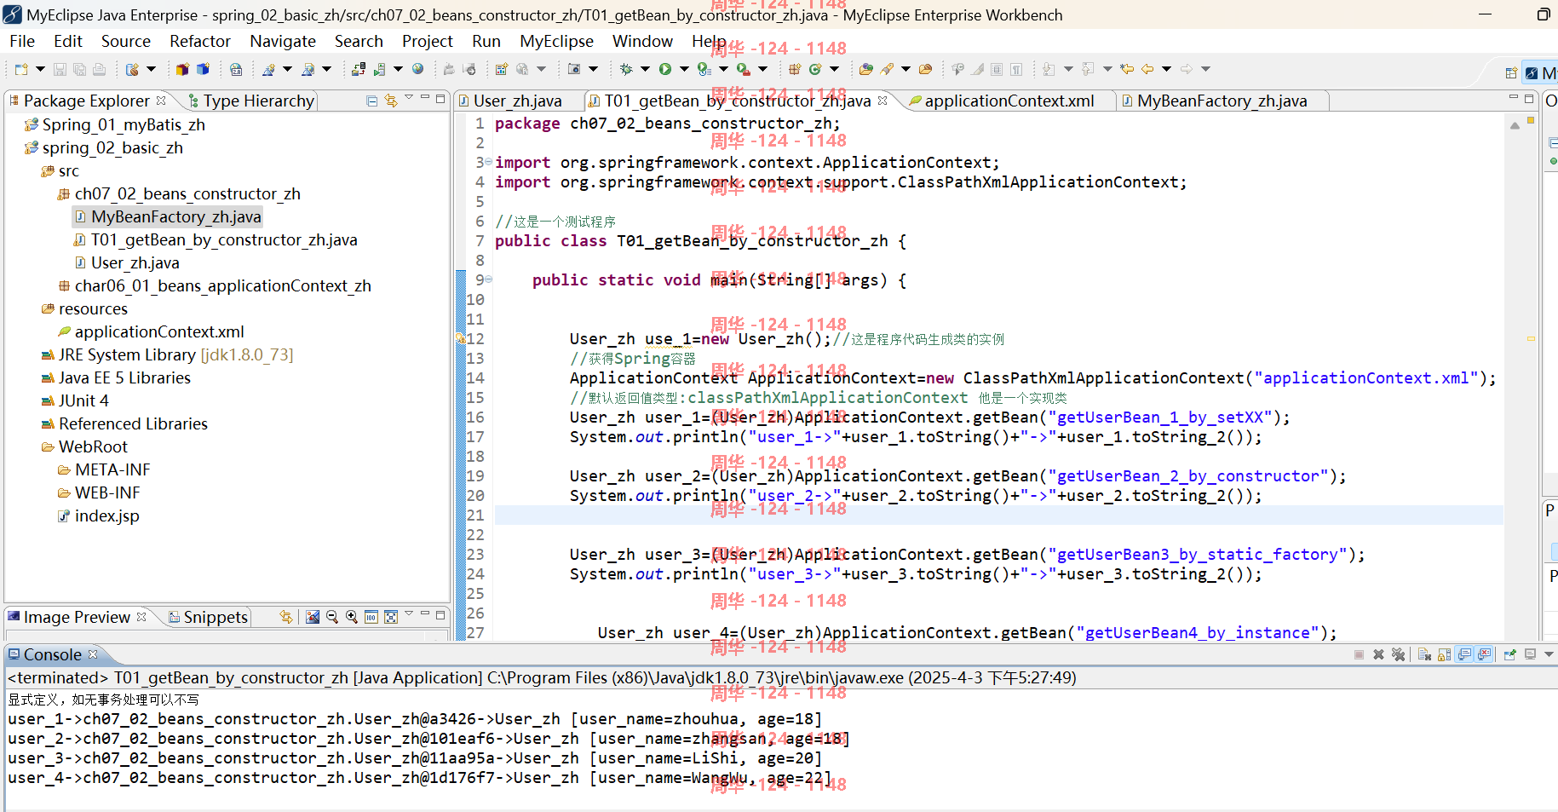Click the Open Type folder icon
1558x812 pixels.
(866, 69)
